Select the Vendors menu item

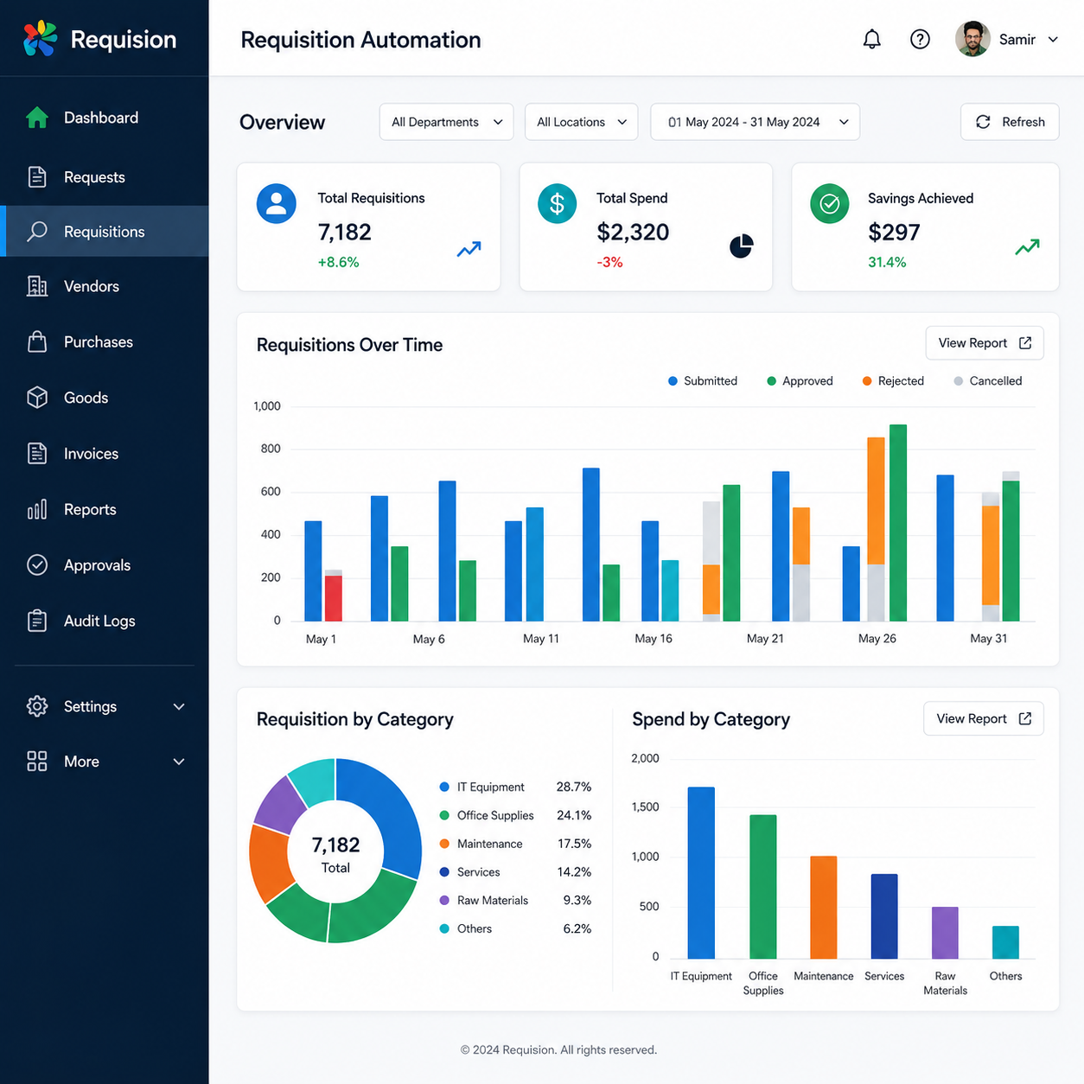104,286
